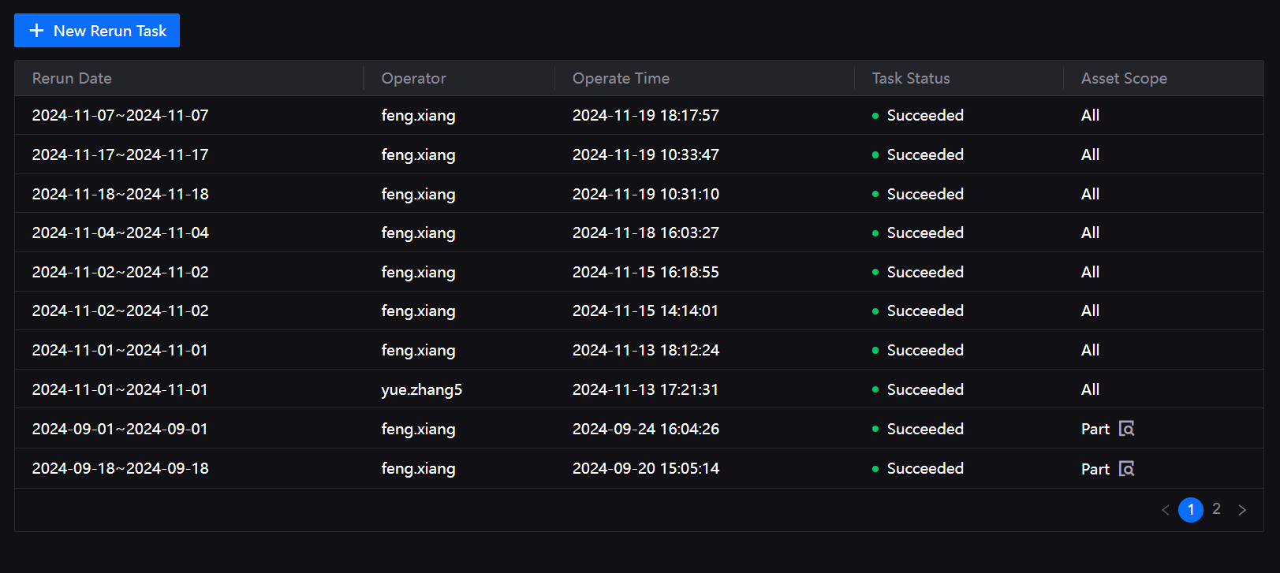
Task: Click operate time 2024-11-15 16:18:55
Action: pyautogui.click(x=645, y=272)
